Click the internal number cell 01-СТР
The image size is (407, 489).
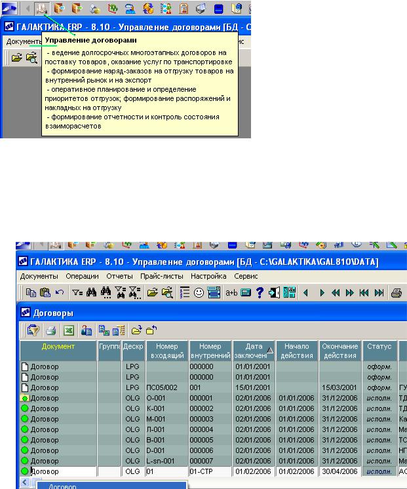pyautogui.click(x=210, y=471)
